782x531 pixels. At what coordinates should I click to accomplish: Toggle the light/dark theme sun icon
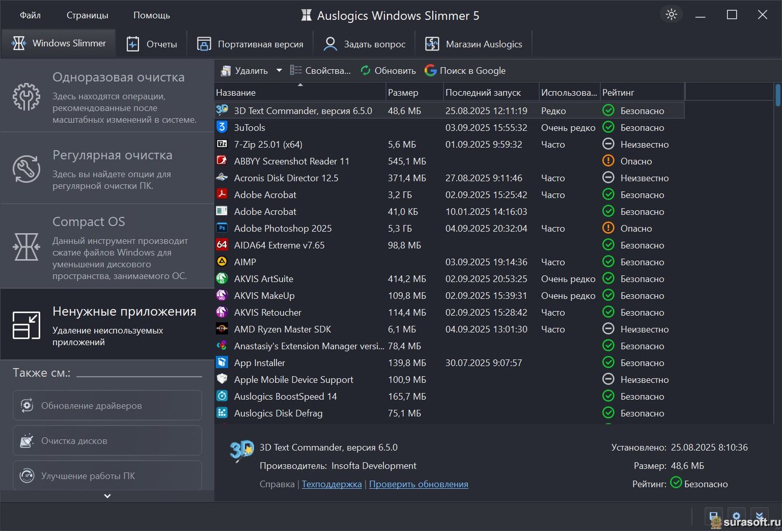[671, 15]
